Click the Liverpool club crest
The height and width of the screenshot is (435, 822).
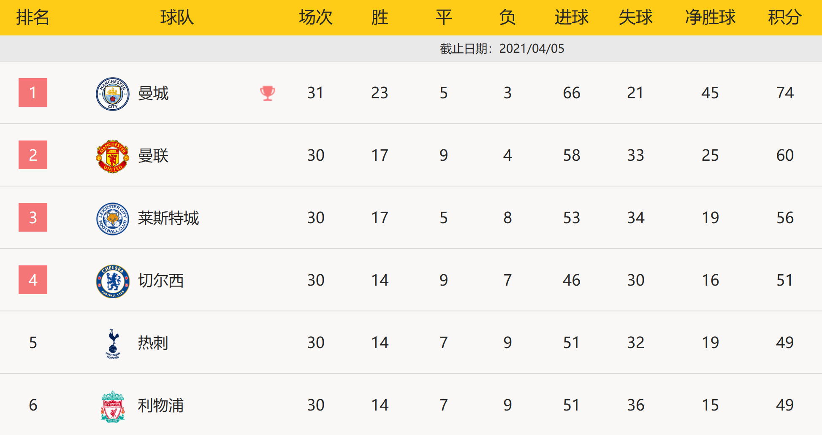coord(112,406)
